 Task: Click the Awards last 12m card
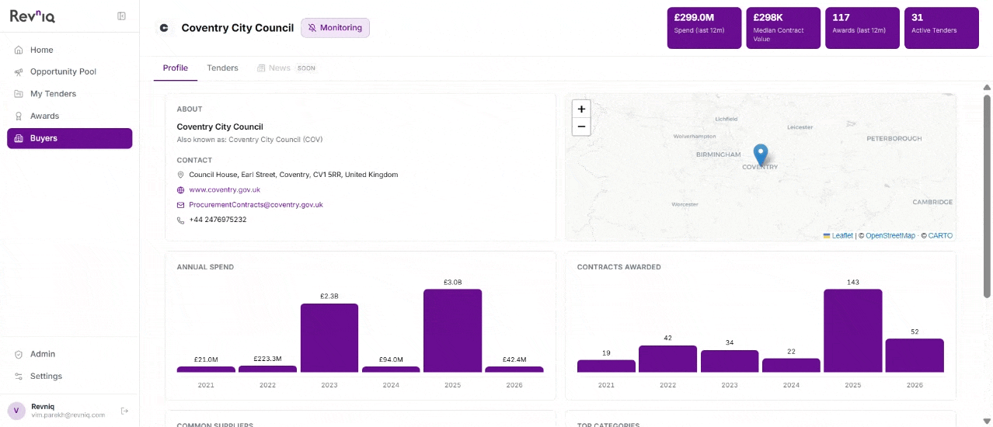tap(862, 28)
